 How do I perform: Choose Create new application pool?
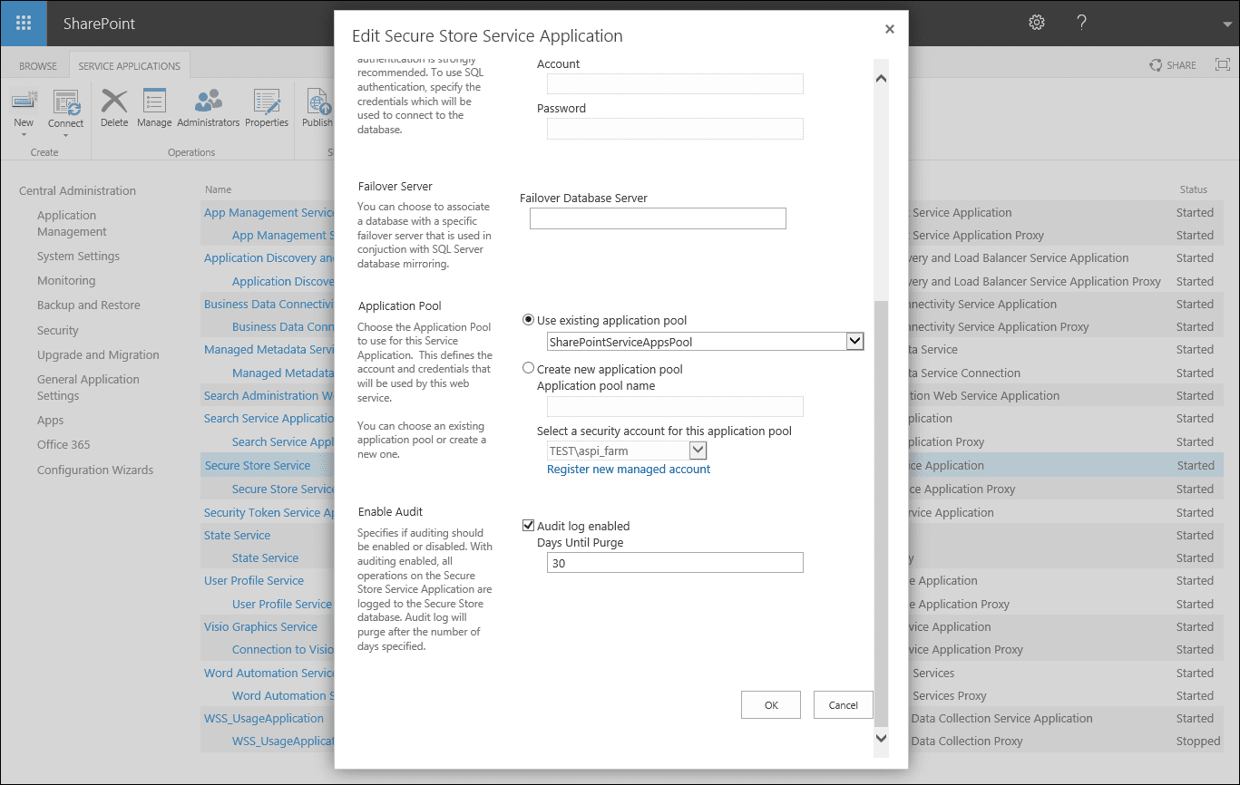pos(527,367)
